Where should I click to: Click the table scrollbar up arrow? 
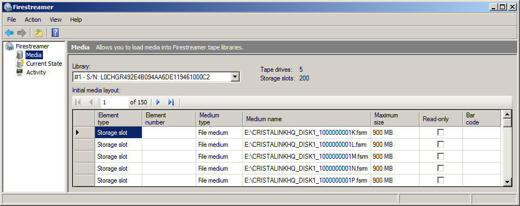click(507, 115)
